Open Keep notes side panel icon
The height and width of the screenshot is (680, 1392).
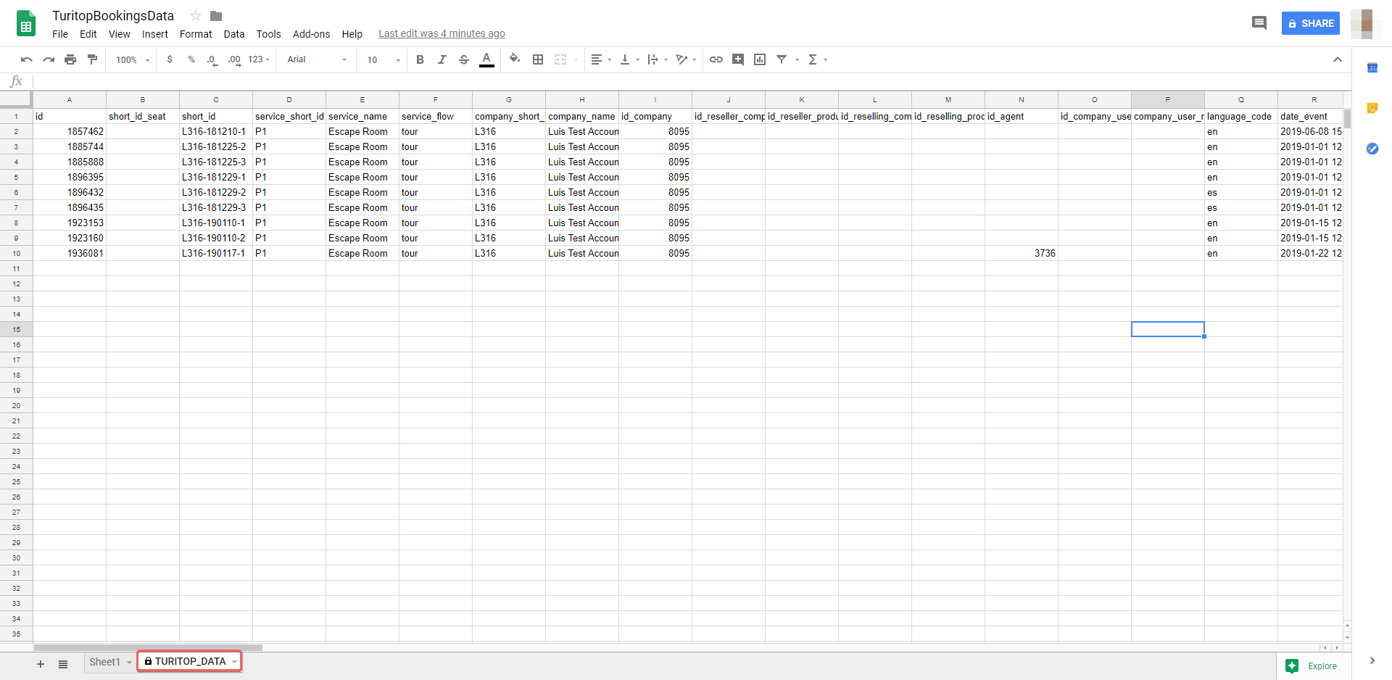coord(1372,108)
